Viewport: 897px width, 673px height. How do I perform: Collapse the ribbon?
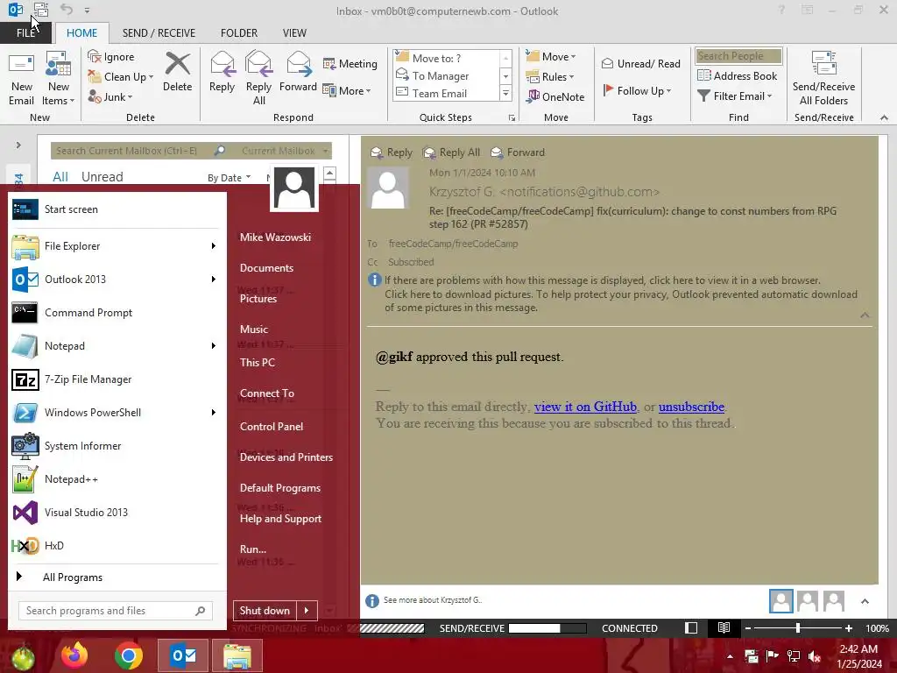(884, 118)
